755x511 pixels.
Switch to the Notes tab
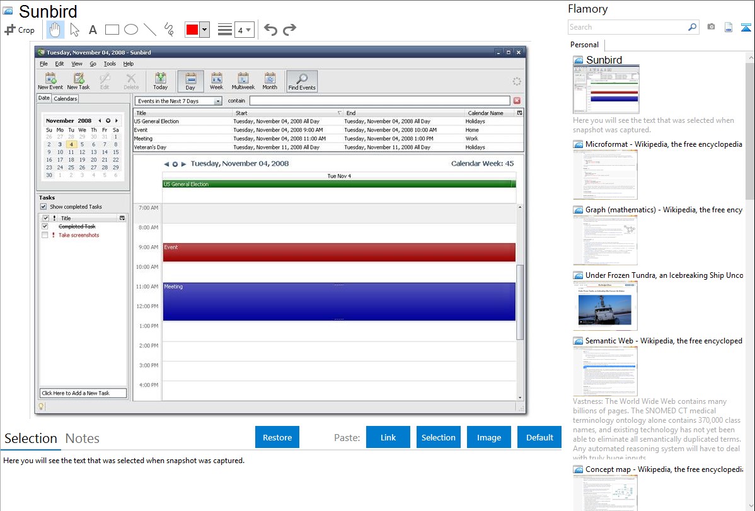point(83,439)
